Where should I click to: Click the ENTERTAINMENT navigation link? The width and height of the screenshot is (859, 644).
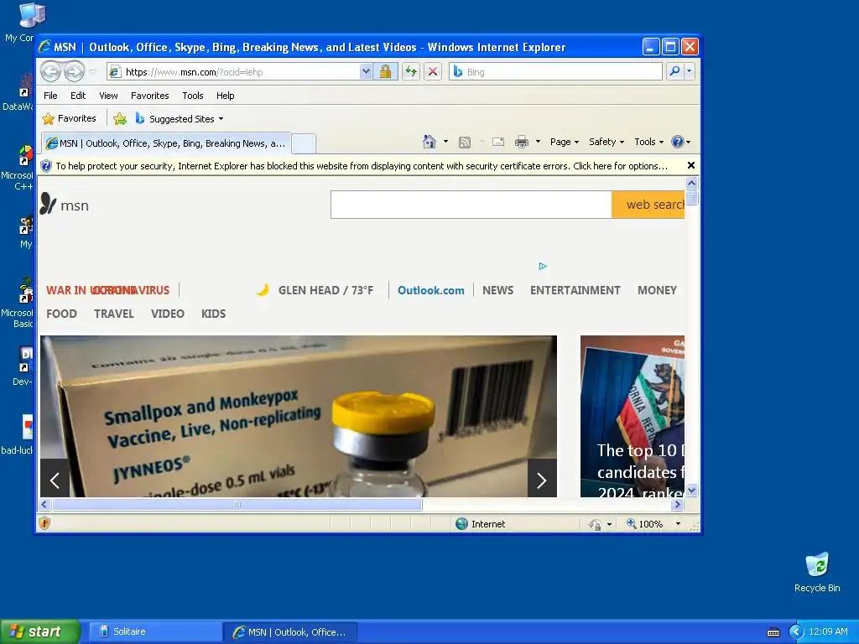click(575, 290)
